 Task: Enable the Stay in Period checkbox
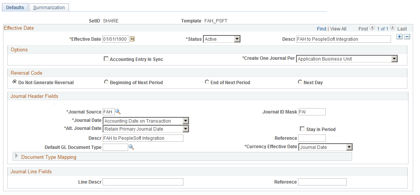(x=302, y=129)
